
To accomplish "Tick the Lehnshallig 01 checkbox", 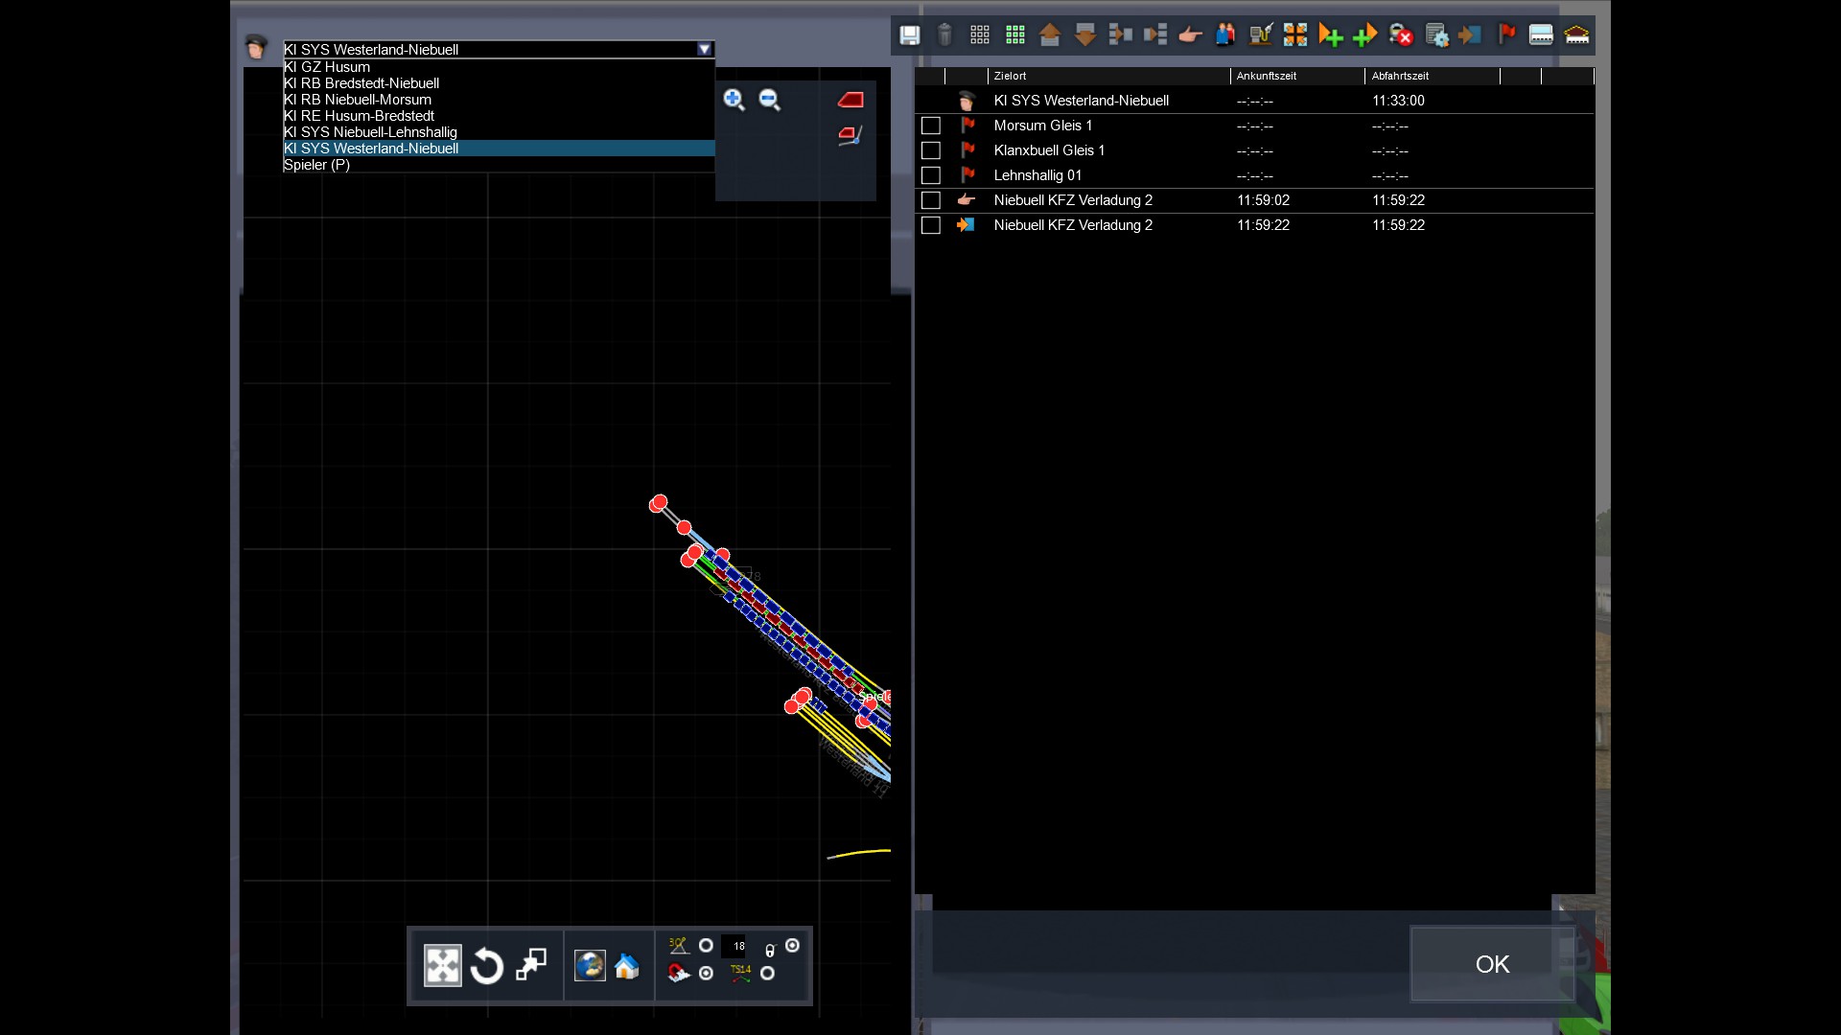I will pos(930,175).
